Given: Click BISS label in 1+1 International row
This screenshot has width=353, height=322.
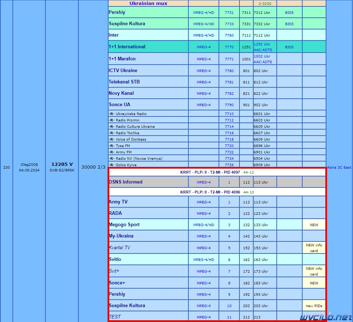Looking at the screenshot, I should [289, 47].
